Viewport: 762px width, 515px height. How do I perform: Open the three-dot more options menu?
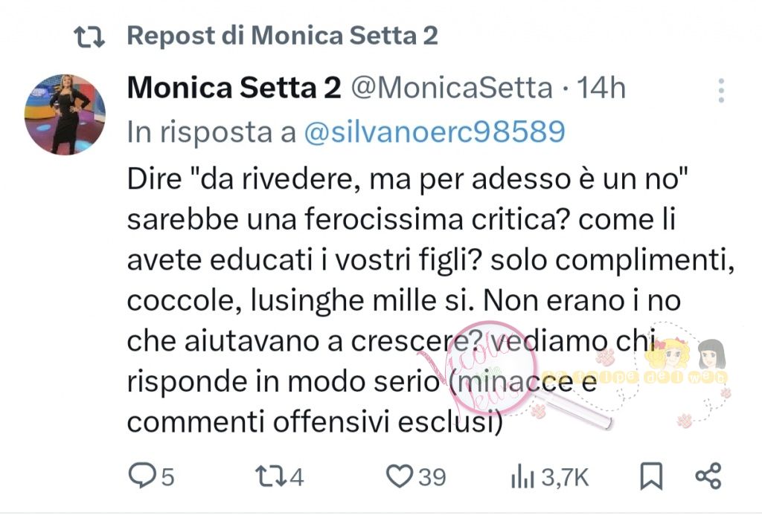720,91
